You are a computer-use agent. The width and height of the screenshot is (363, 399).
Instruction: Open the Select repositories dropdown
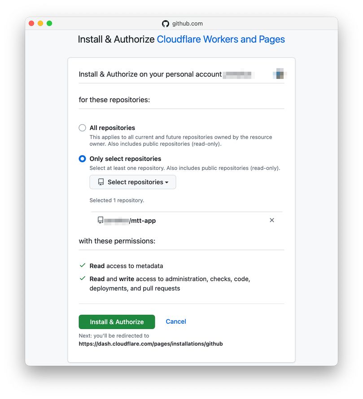[x=133, y=182]
